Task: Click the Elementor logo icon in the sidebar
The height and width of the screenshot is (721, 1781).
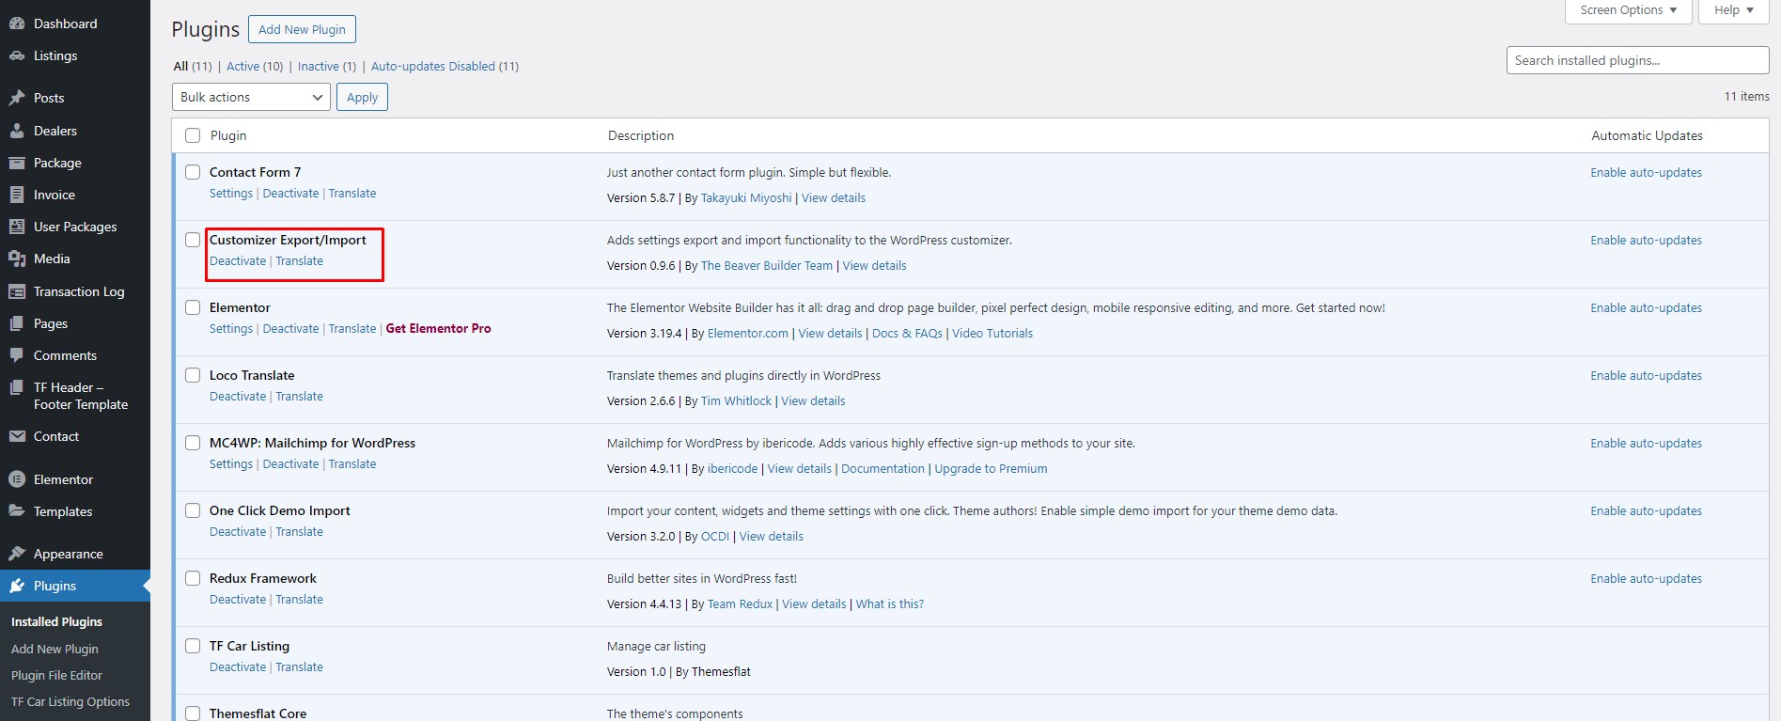Action: point(17,479)
